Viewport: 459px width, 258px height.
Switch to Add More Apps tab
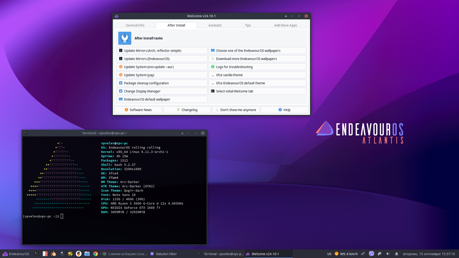coord(285,25)
